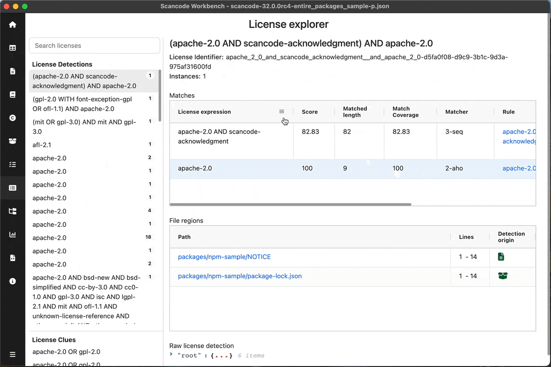Select the License explorer sidebar icon
551x367 pixels.
click(12, 188)
